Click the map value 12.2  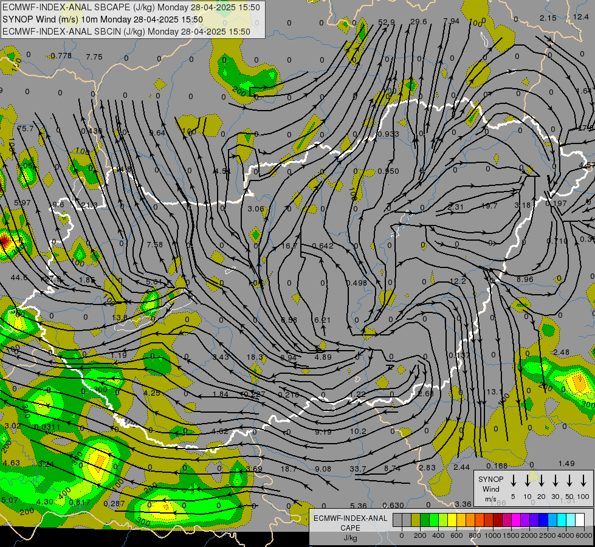[458, 281]
